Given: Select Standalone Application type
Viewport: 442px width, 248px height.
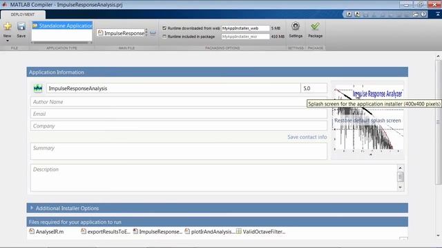Looking at the screenshot, I should click(62, 25).
